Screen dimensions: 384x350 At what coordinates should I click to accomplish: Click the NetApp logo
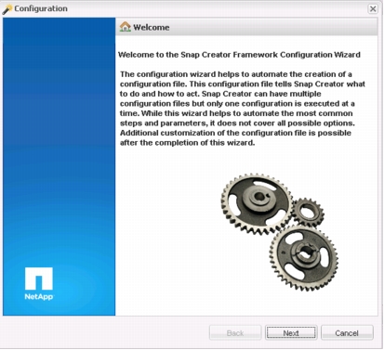pos(39,284)
